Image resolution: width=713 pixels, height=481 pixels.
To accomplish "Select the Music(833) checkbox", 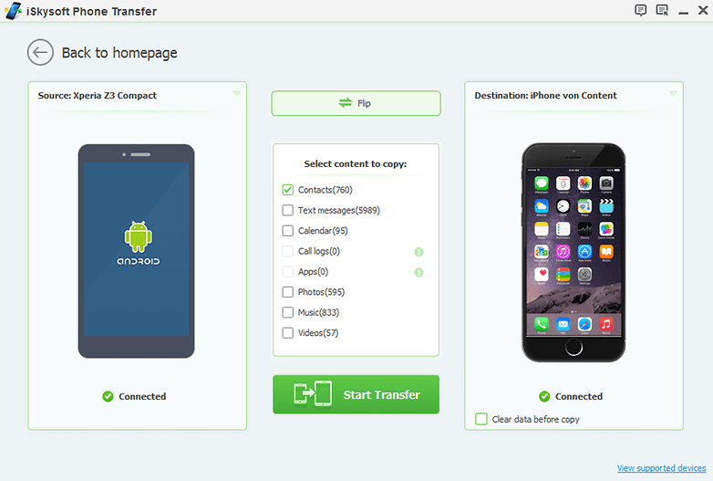I will 288,312.
